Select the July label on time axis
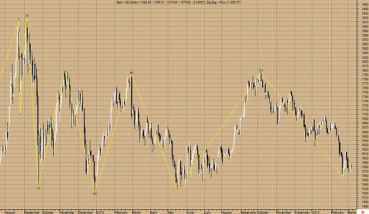Image resolution: width=369 pixels, height=214 pixels. click(x=208, y=212)
